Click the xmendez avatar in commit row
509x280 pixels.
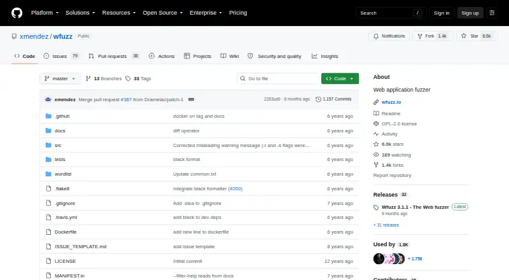point(48,99)
